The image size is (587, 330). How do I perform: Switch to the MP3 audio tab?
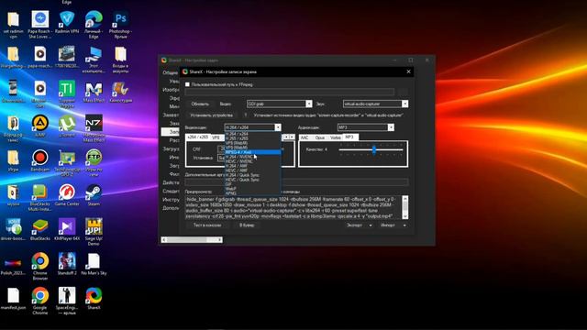pos(349,137)
